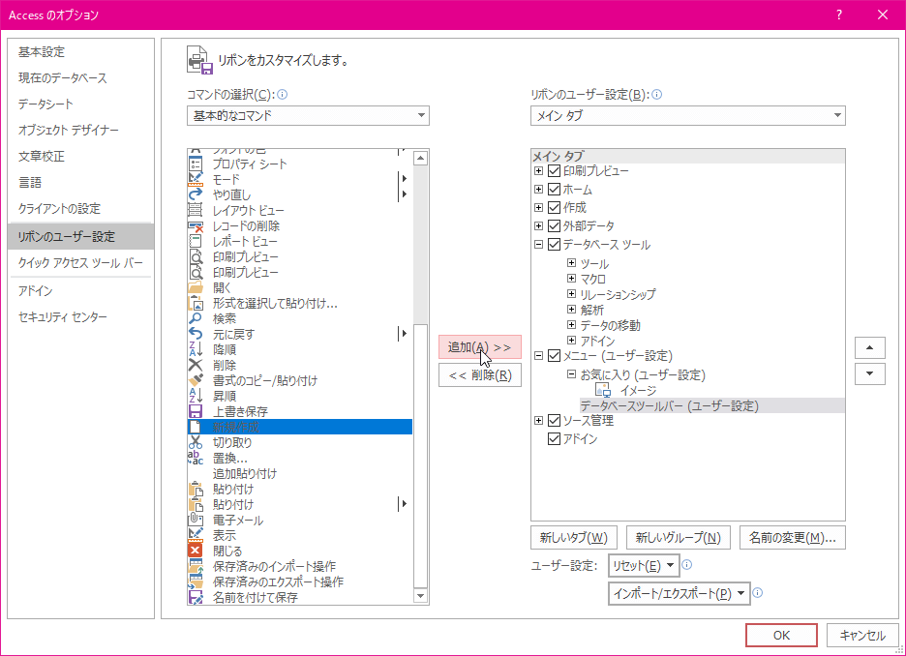Click the 閉じる red X icon

(196, 551)
